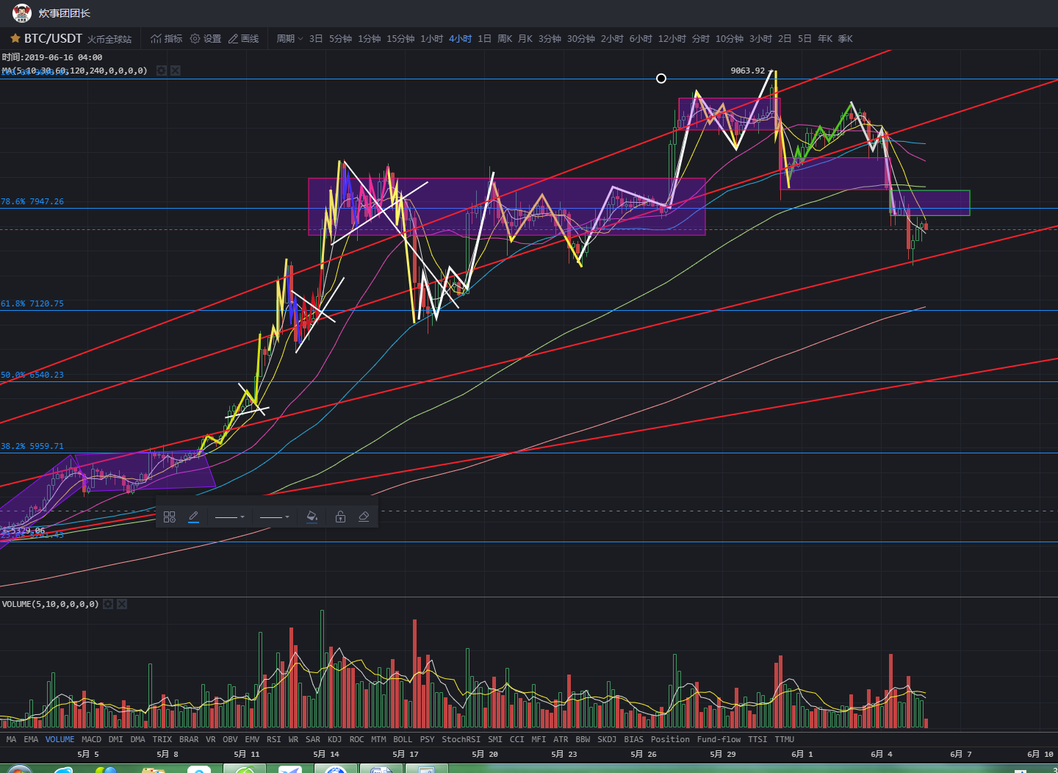Viewport: 1058px width, 773px height.
Task: Select the BRAR indicator tab
Action: click(189, 739)
